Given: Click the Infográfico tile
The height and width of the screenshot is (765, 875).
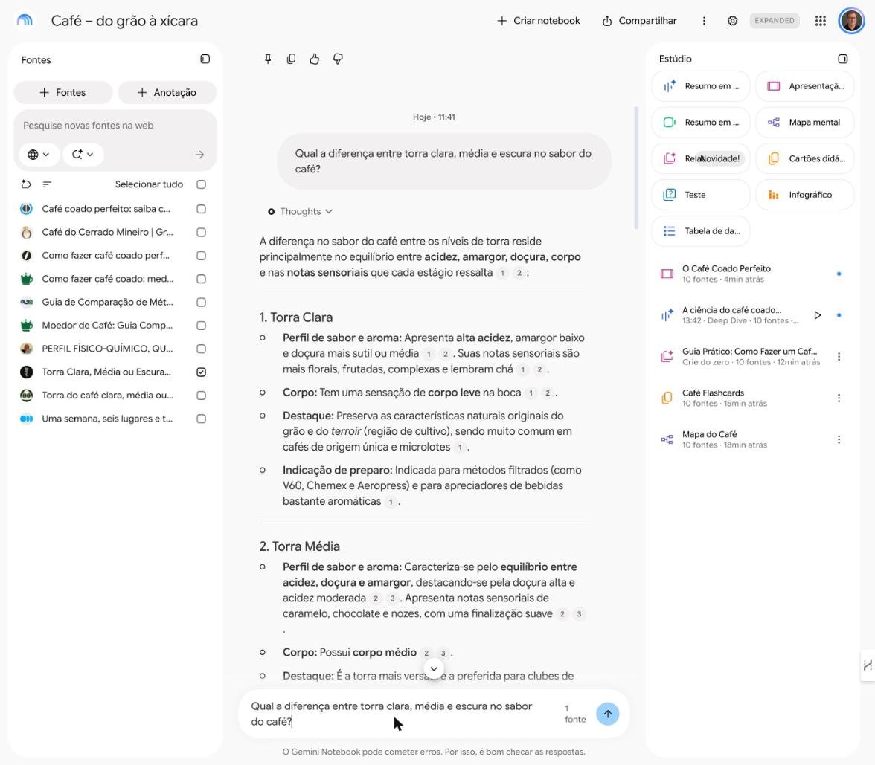Looking at the screenshot, I should (805, 195).
